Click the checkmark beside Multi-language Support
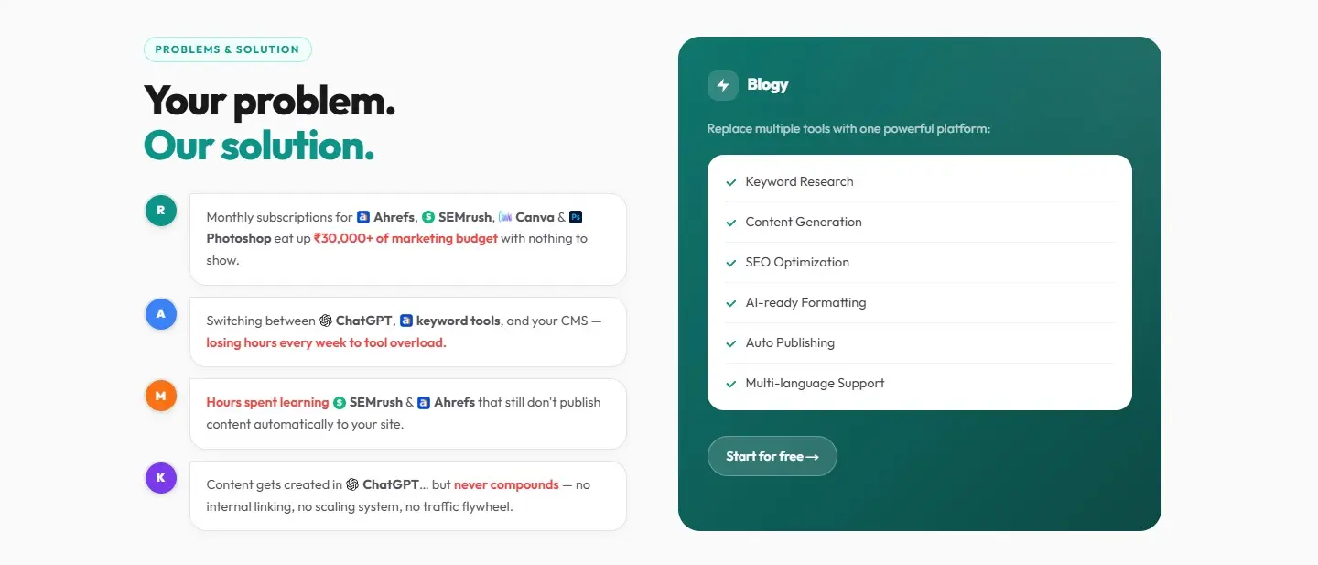The height and width of the screenshot is (565, 1318). pos(731,384)
